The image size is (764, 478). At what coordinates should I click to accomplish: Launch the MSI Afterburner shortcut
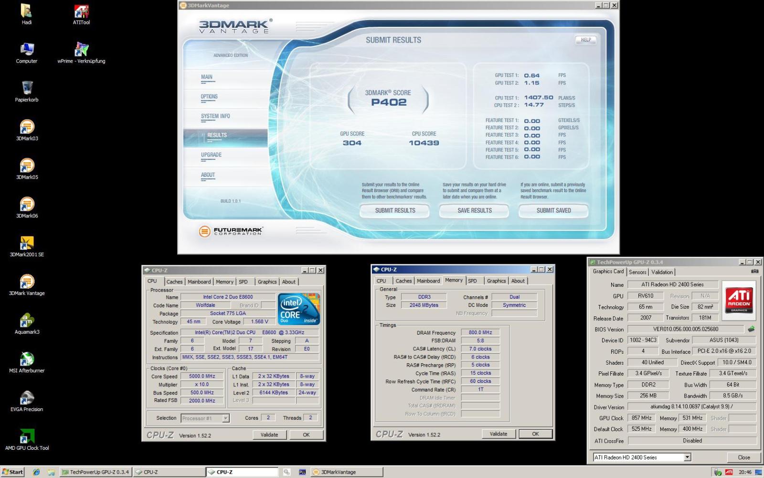coord(27,363)
